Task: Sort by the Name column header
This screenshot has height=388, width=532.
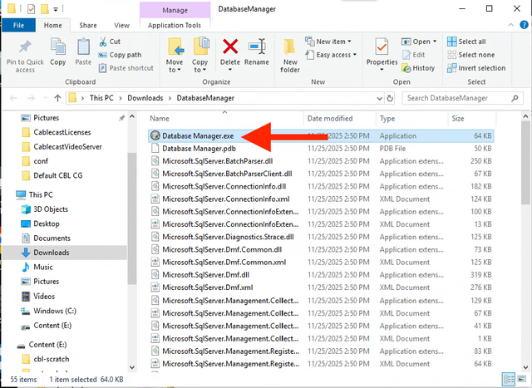Action: (x=225, y=118)
